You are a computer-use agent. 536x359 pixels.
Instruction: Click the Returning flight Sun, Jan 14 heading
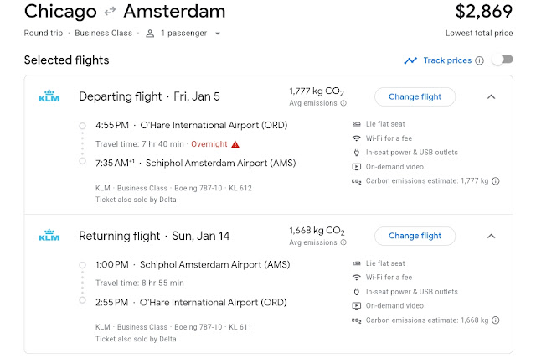click(x=152, y=236)
